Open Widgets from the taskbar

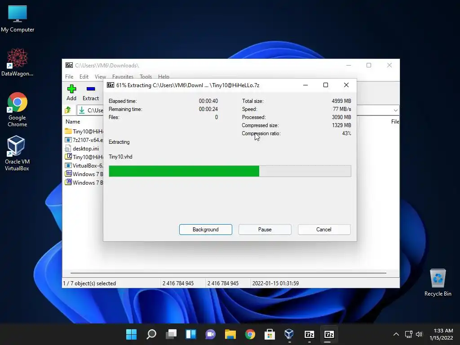coord(190,334)
